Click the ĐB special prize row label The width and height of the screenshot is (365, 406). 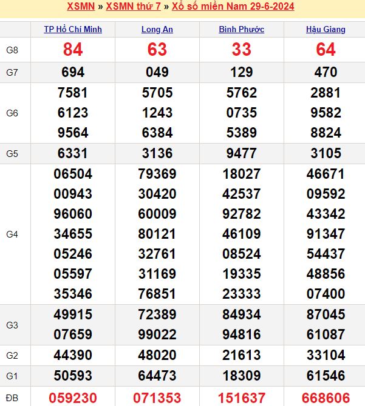pyautogui.click(x=12, y=398)
